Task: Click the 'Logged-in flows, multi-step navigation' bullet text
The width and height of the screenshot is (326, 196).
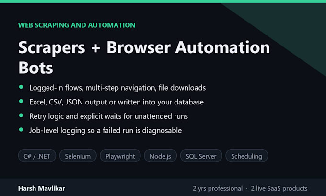Action: click(x=117, y=88)
